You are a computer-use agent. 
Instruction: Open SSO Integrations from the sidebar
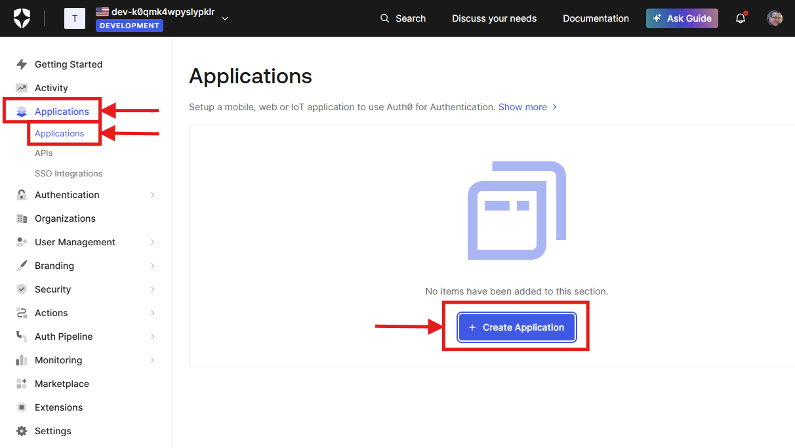pos(68,173)
